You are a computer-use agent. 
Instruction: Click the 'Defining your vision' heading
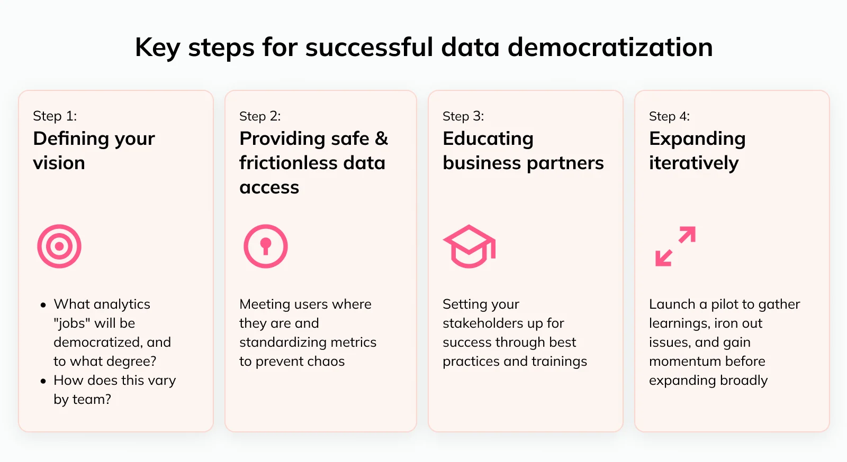[94, 151]
